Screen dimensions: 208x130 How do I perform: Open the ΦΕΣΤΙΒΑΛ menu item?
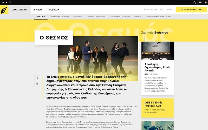click(54, 10)
